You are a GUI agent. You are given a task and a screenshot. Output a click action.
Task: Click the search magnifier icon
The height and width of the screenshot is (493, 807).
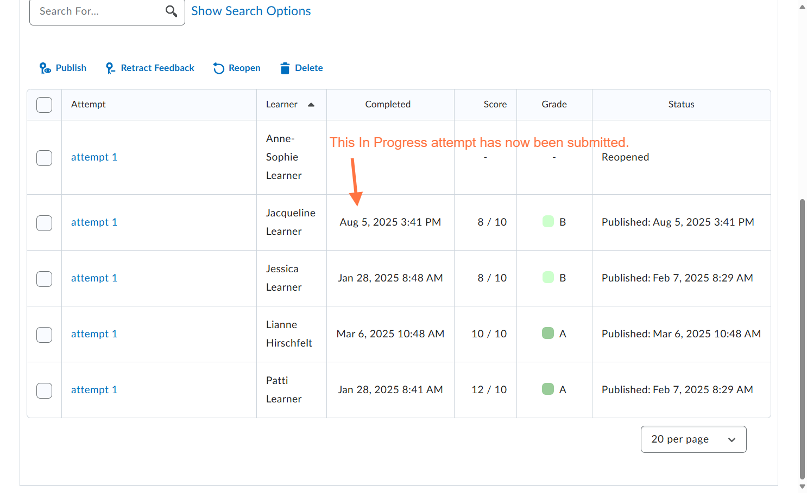pos(171,11)
